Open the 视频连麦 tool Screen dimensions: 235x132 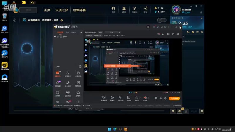pyautogui.click(x=58, y=84)
